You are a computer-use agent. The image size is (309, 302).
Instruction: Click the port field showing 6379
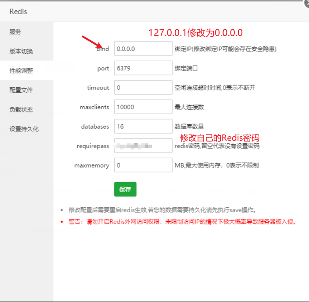coord(143,68)
